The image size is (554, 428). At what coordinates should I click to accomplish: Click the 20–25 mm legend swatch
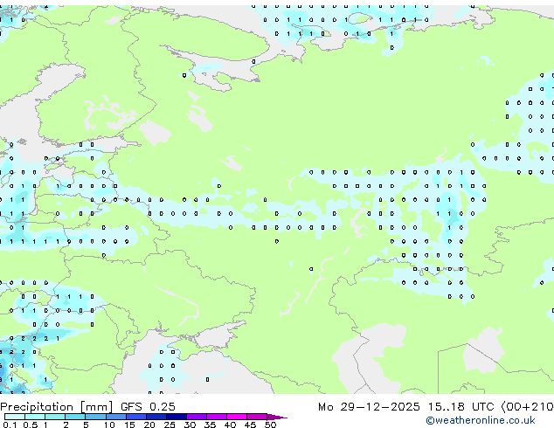tap(156, 417)
